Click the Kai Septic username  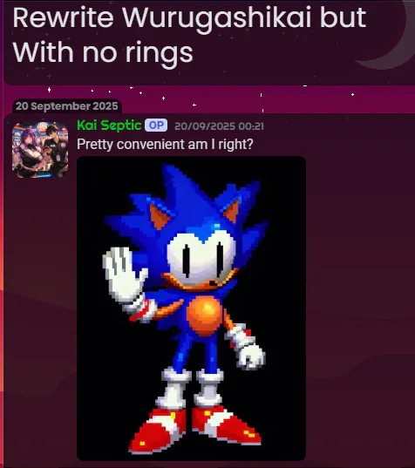pyautogui.click(x=109, y=125)
